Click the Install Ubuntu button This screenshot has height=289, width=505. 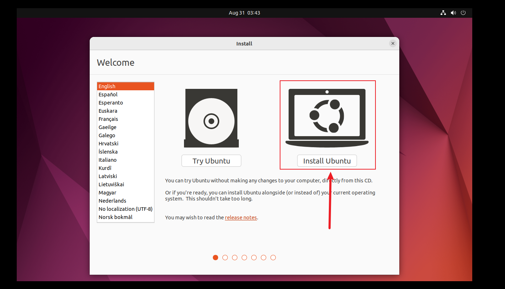click(327, 161)
